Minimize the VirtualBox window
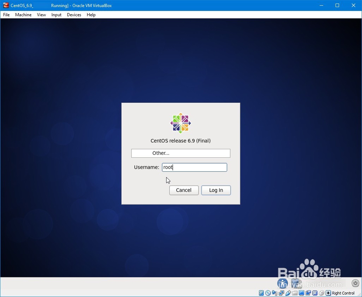This screenshot has width=362, height=297. click(x=321, y=5)
